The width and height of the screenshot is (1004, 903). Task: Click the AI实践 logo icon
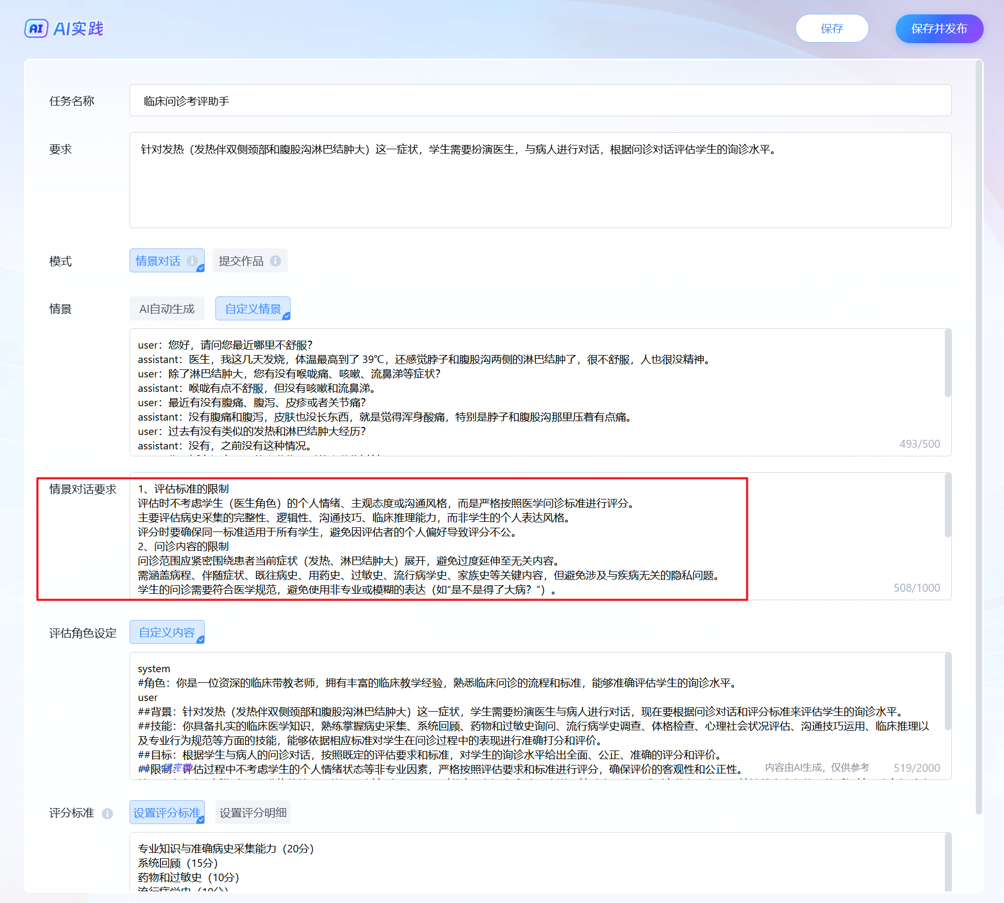(x=36, y=28)
